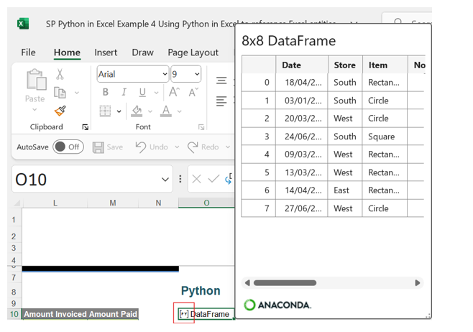Image resolution: width=473 pixels, height=332 pixels.
Task: Click the Undo button
Action: pyautogui.click(x=150, y=147)
